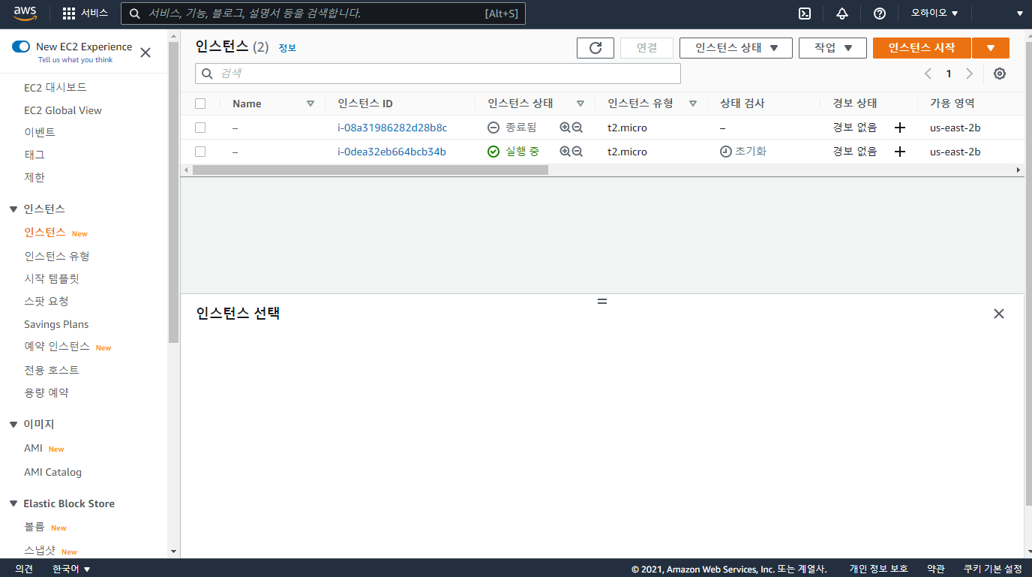
Task: Open the language 한국어 selector
Action: (x=71, y=569)
